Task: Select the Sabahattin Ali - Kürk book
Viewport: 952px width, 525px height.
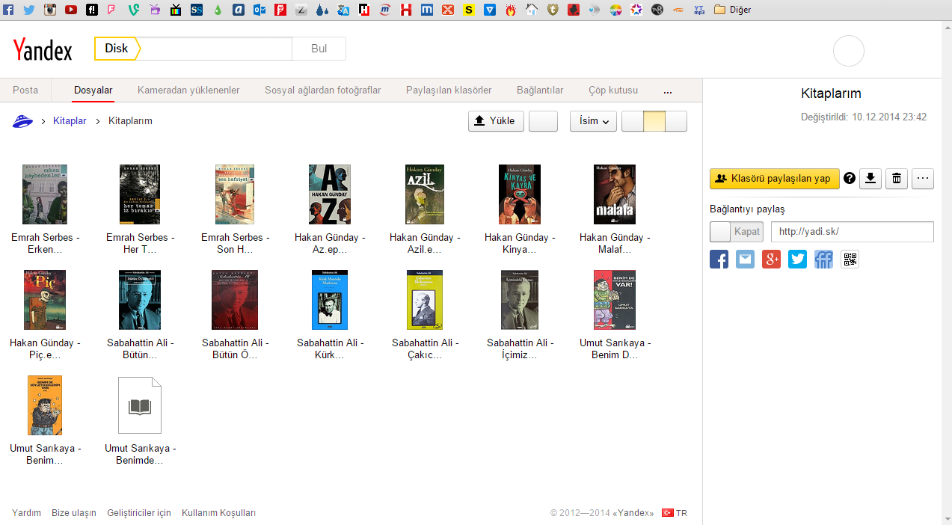Action: (x=330, y=316)
